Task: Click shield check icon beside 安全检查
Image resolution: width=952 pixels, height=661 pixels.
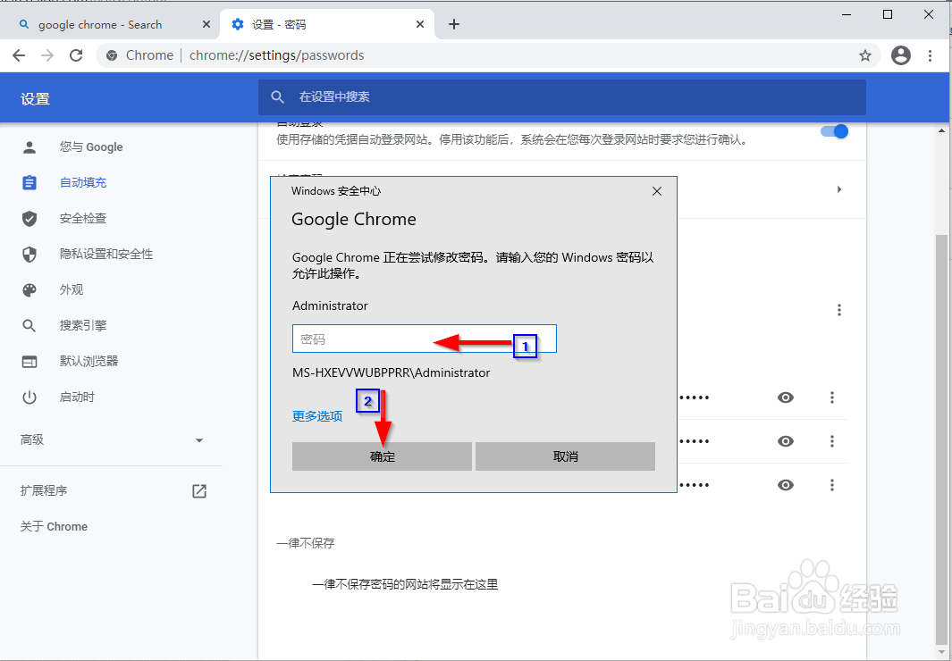Action: click(29, 218)
